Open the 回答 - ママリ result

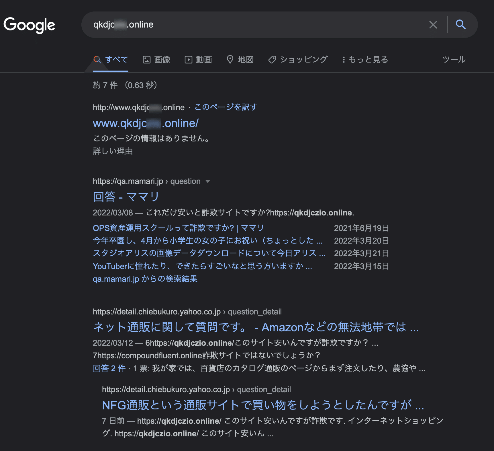pos(126,197)
